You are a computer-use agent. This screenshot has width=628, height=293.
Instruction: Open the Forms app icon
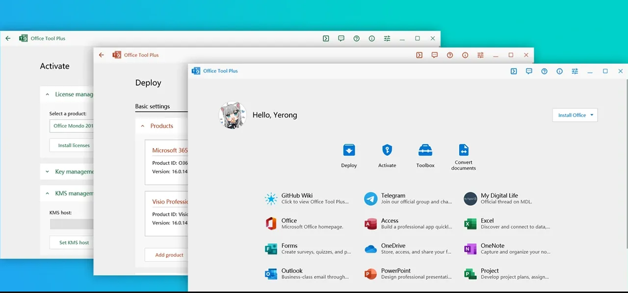271,249
